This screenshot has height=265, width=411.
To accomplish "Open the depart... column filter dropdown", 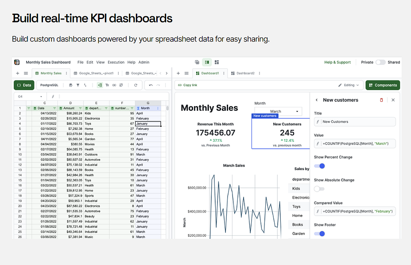I will [x=106, y=108].
